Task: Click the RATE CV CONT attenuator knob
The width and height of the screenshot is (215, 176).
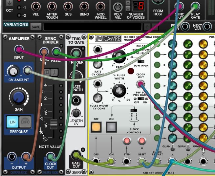Action: 97,64
